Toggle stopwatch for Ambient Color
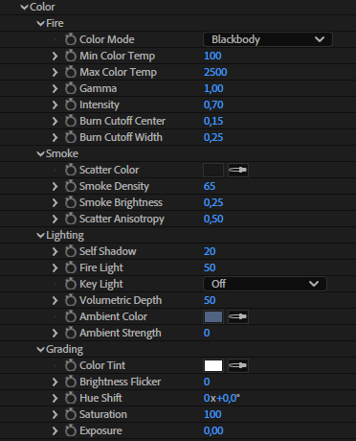 [71, 316]
